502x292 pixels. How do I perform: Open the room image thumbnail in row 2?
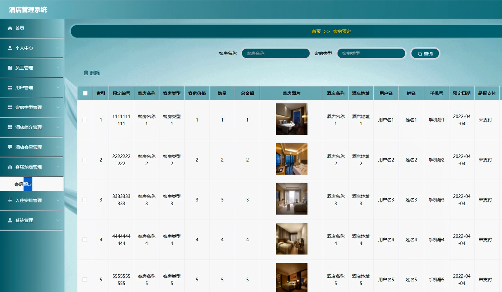point(291,159)
